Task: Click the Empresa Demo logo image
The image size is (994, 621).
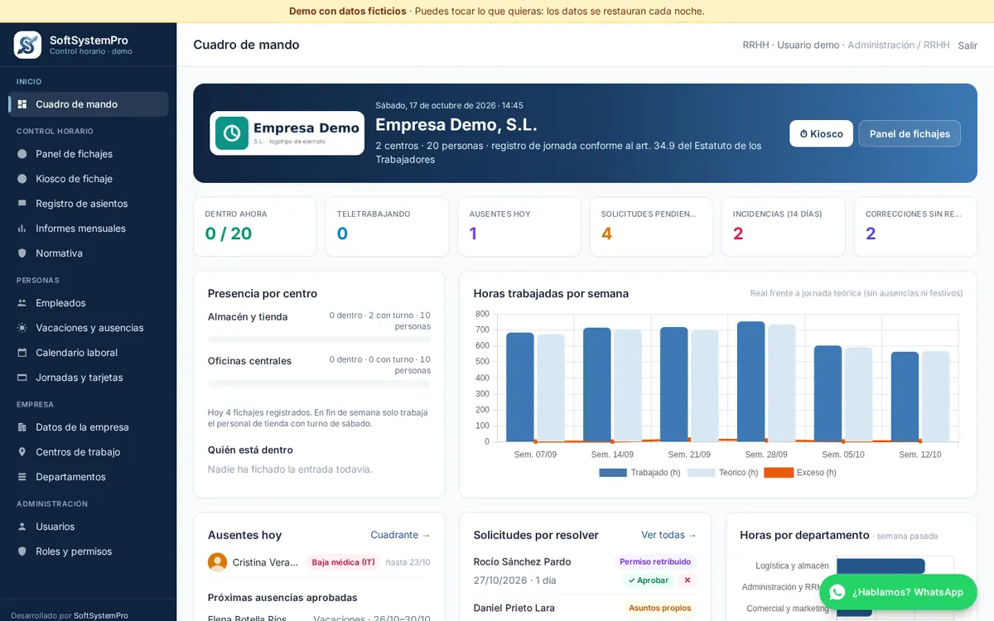Action: click(287, 133)
